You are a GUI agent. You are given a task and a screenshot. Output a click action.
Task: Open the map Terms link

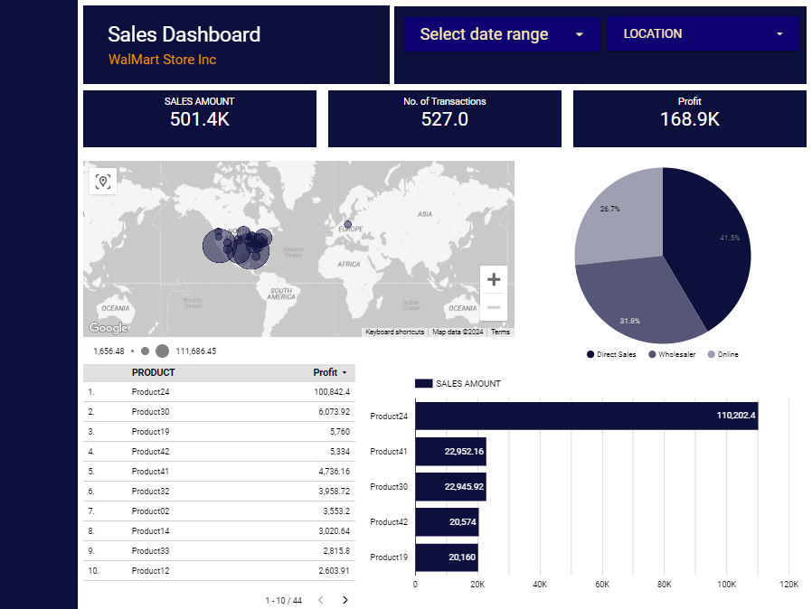[500, 333]
